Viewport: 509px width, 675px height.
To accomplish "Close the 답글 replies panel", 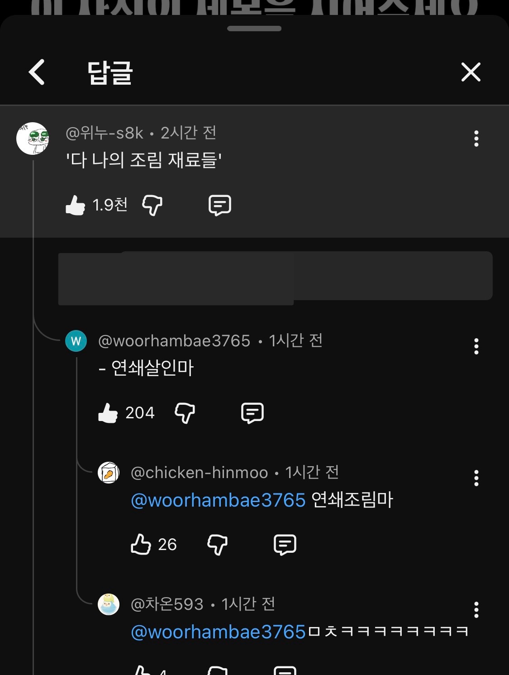I will tap(471, 72).
